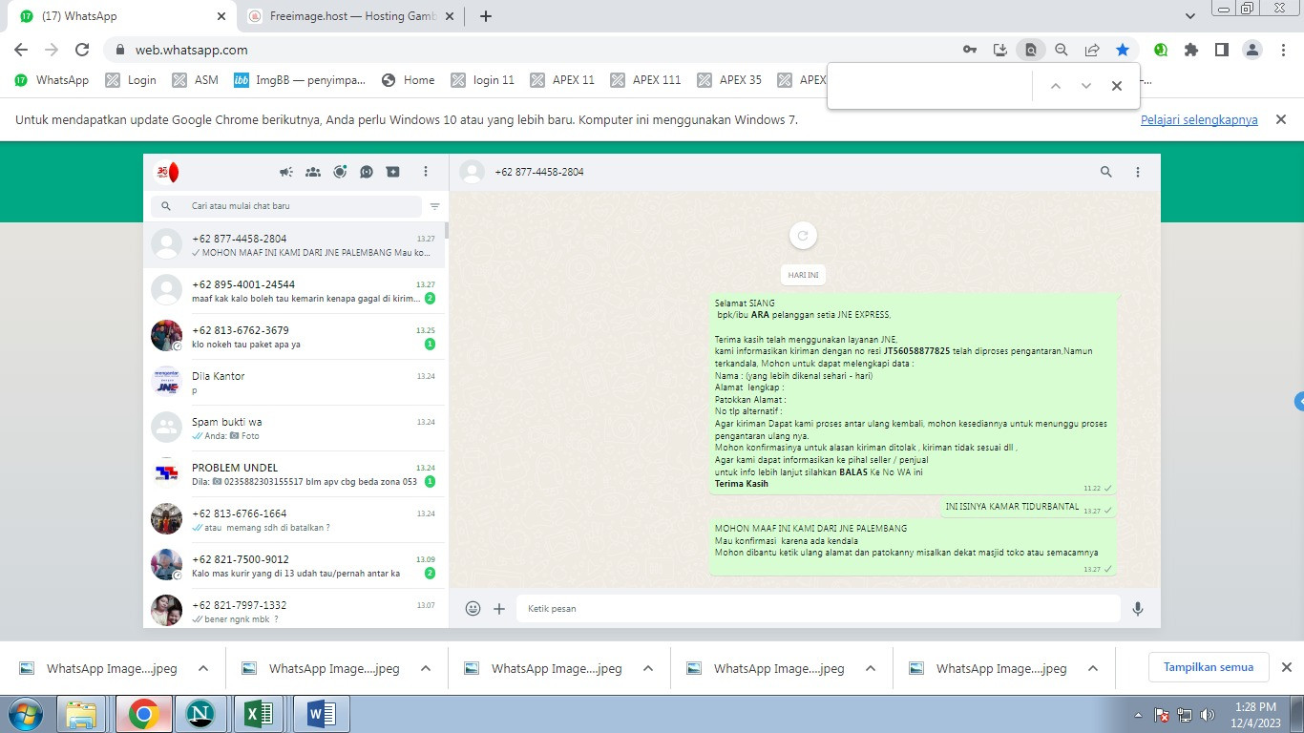The width and height of the screenshot is (1304, 733).
Task: Follow the 'Pelajari selengkapnya' link
Action: pos(1199,120)
